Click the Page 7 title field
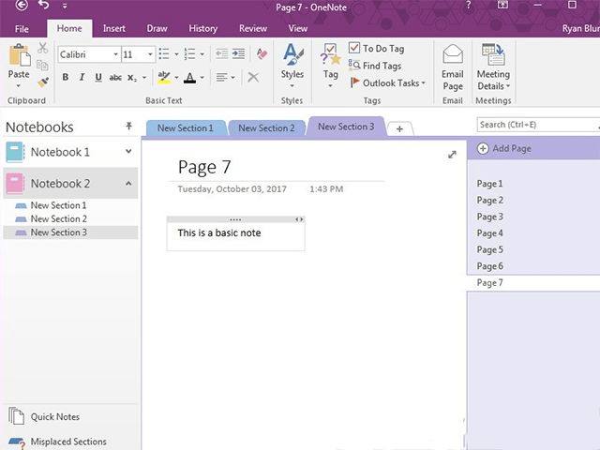 point(204,167)
